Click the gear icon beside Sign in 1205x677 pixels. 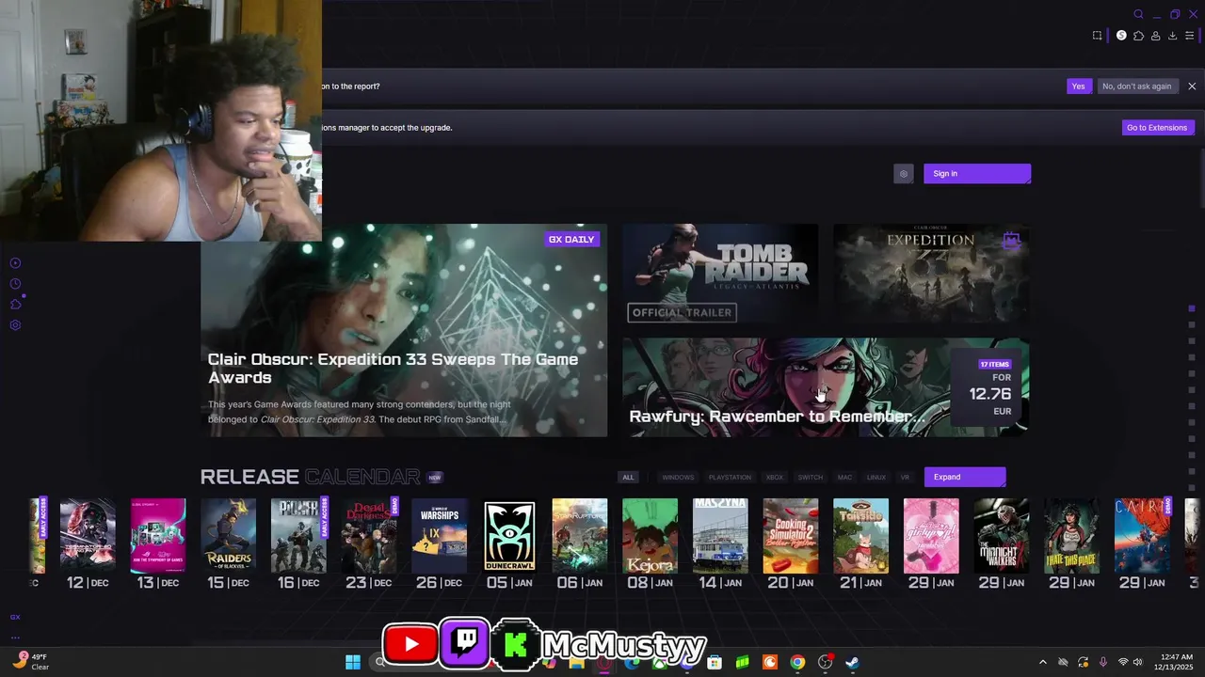(904, 173)
